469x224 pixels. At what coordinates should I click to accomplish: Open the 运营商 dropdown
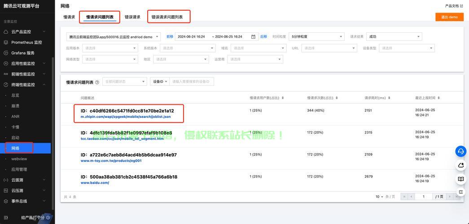(255, 60)
